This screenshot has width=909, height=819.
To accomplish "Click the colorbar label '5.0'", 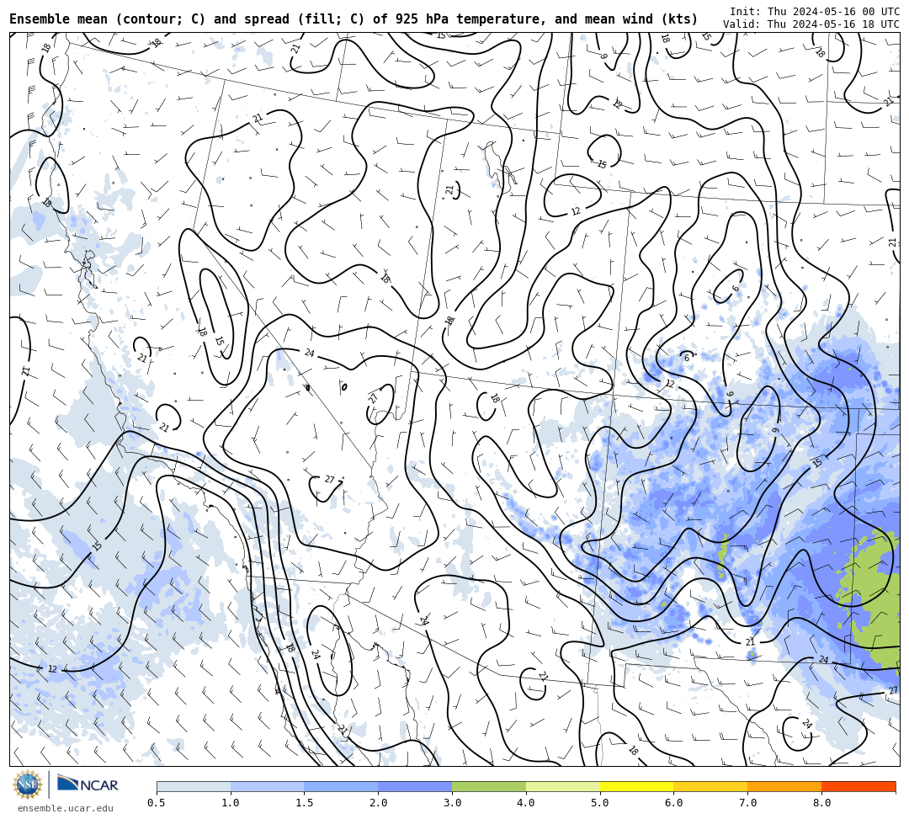I will point(600,803).
